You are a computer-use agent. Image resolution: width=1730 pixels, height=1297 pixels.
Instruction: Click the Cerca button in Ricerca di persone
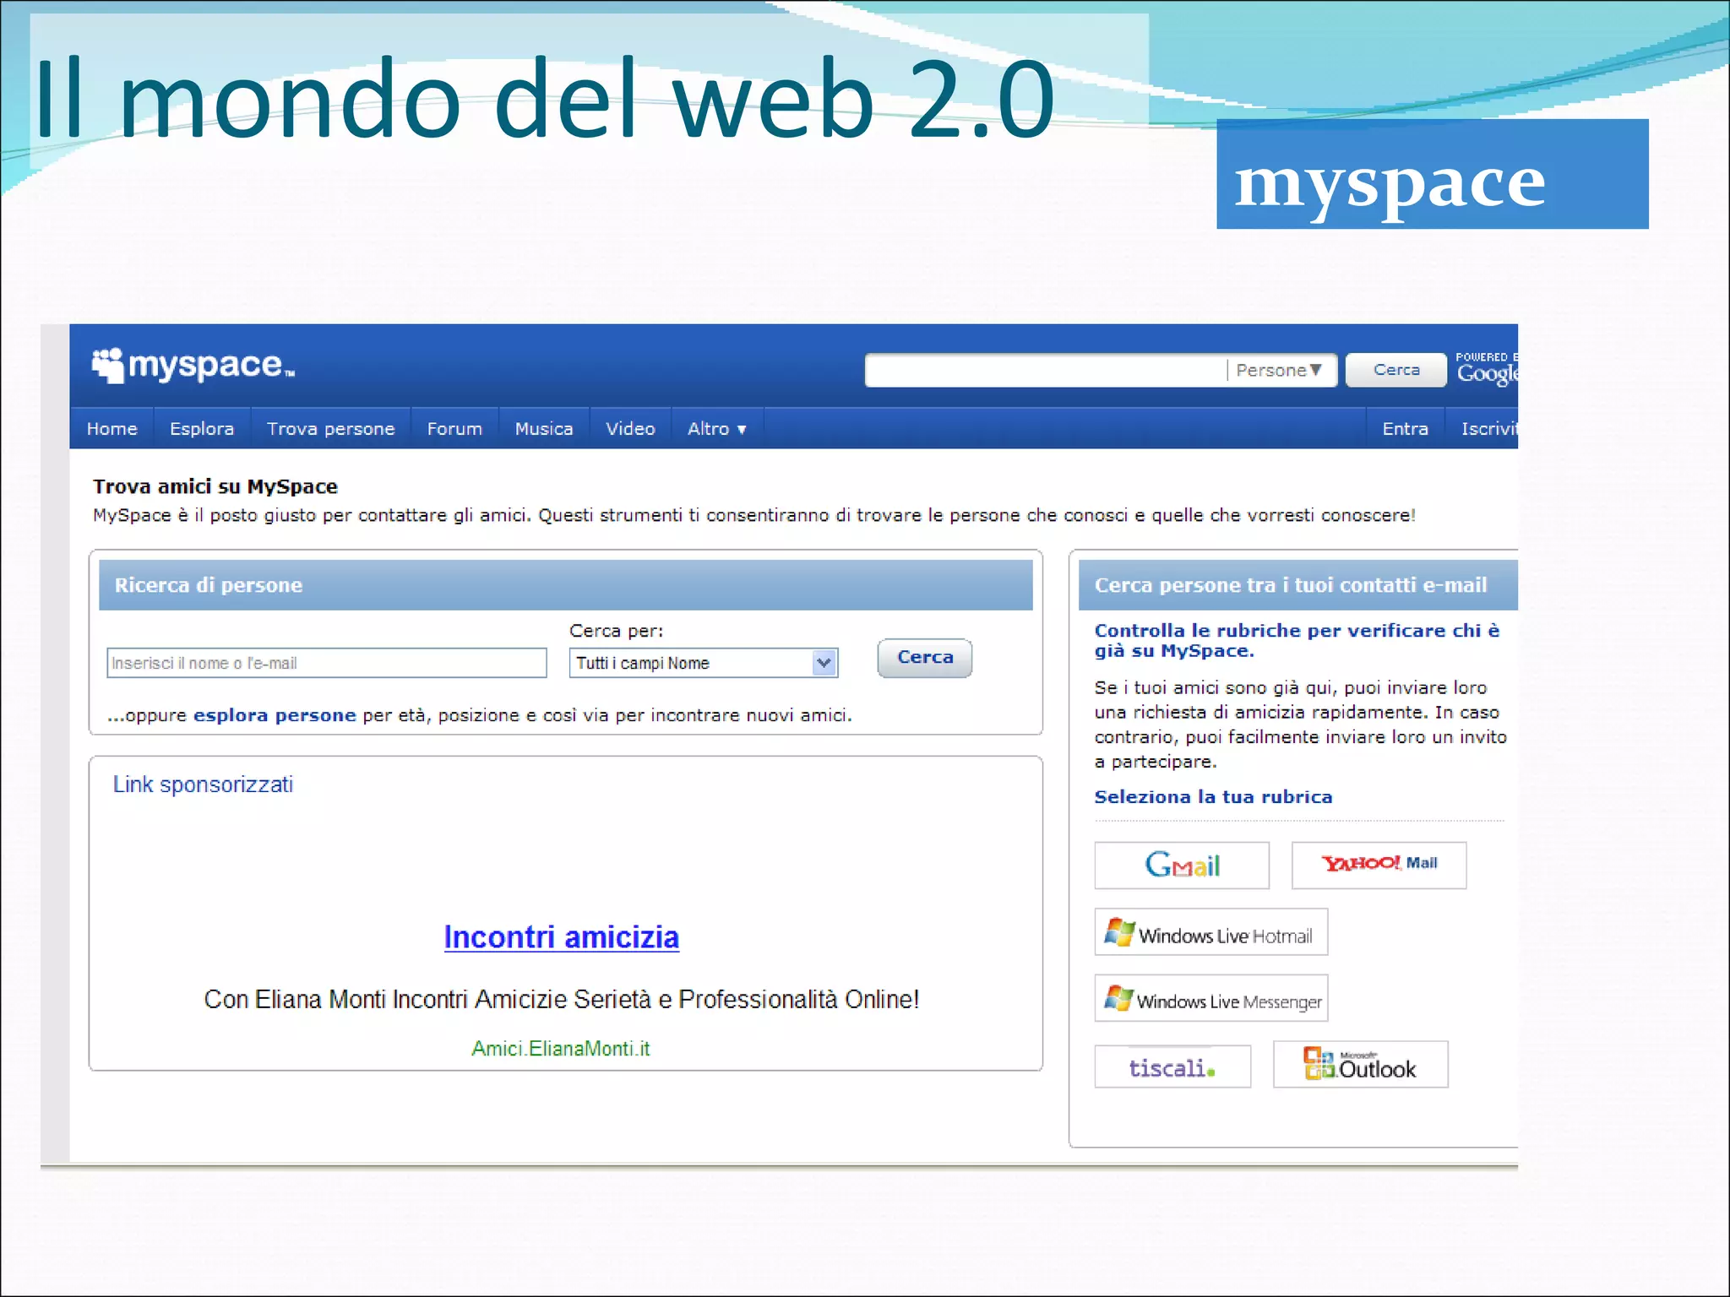point(925,658)
